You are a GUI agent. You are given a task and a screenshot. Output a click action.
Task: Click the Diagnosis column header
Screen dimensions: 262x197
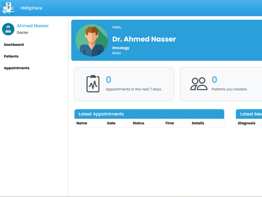tap(249, 123)
